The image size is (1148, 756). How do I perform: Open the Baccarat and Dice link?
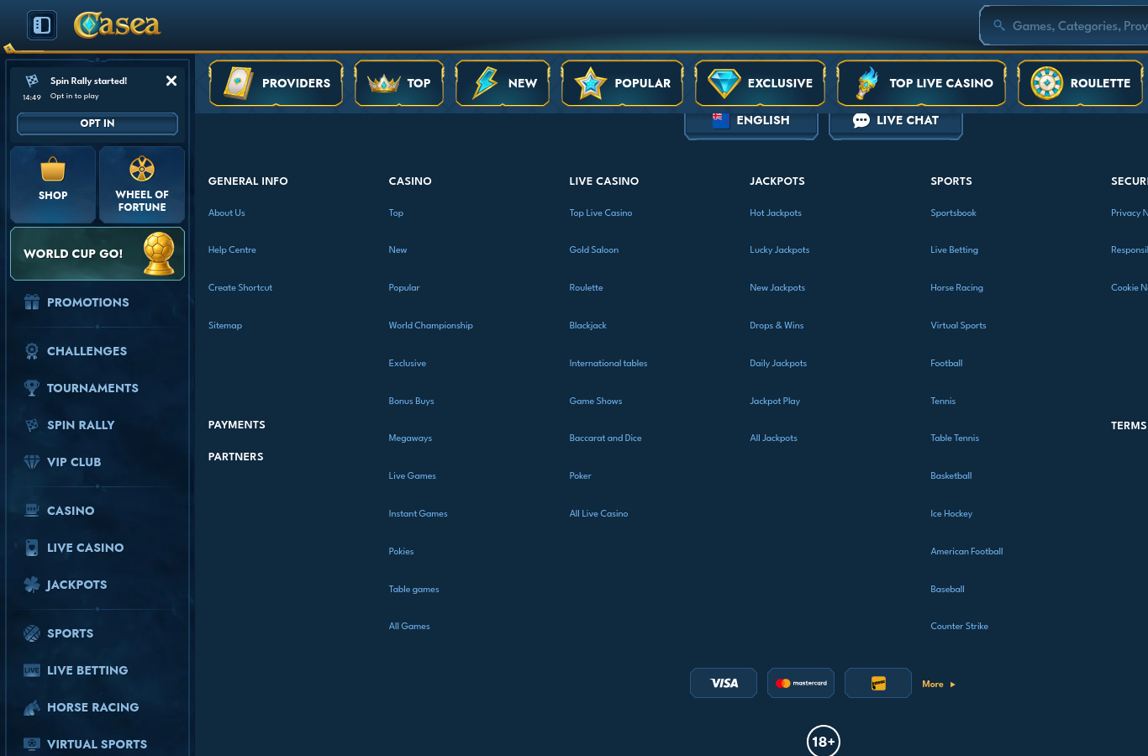[x=605, y=438]
